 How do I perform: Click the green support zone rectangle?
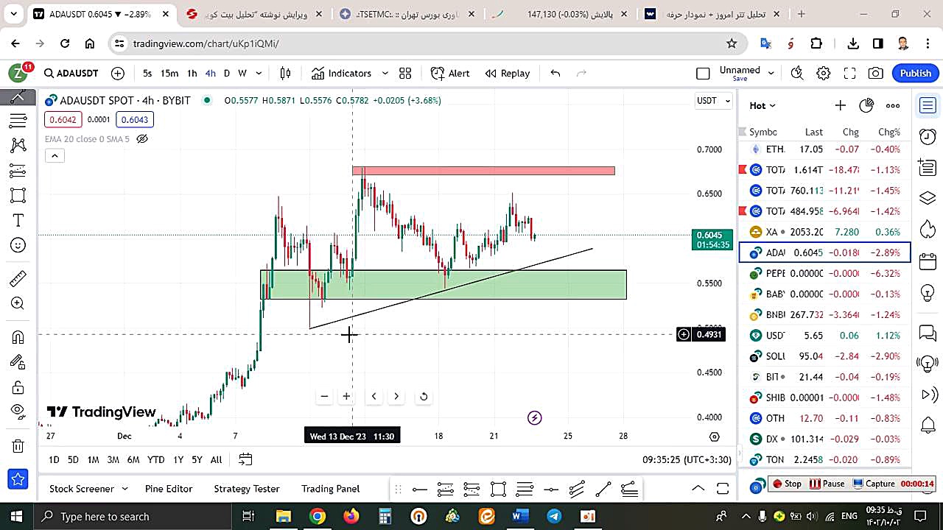[x=444, y=284]
